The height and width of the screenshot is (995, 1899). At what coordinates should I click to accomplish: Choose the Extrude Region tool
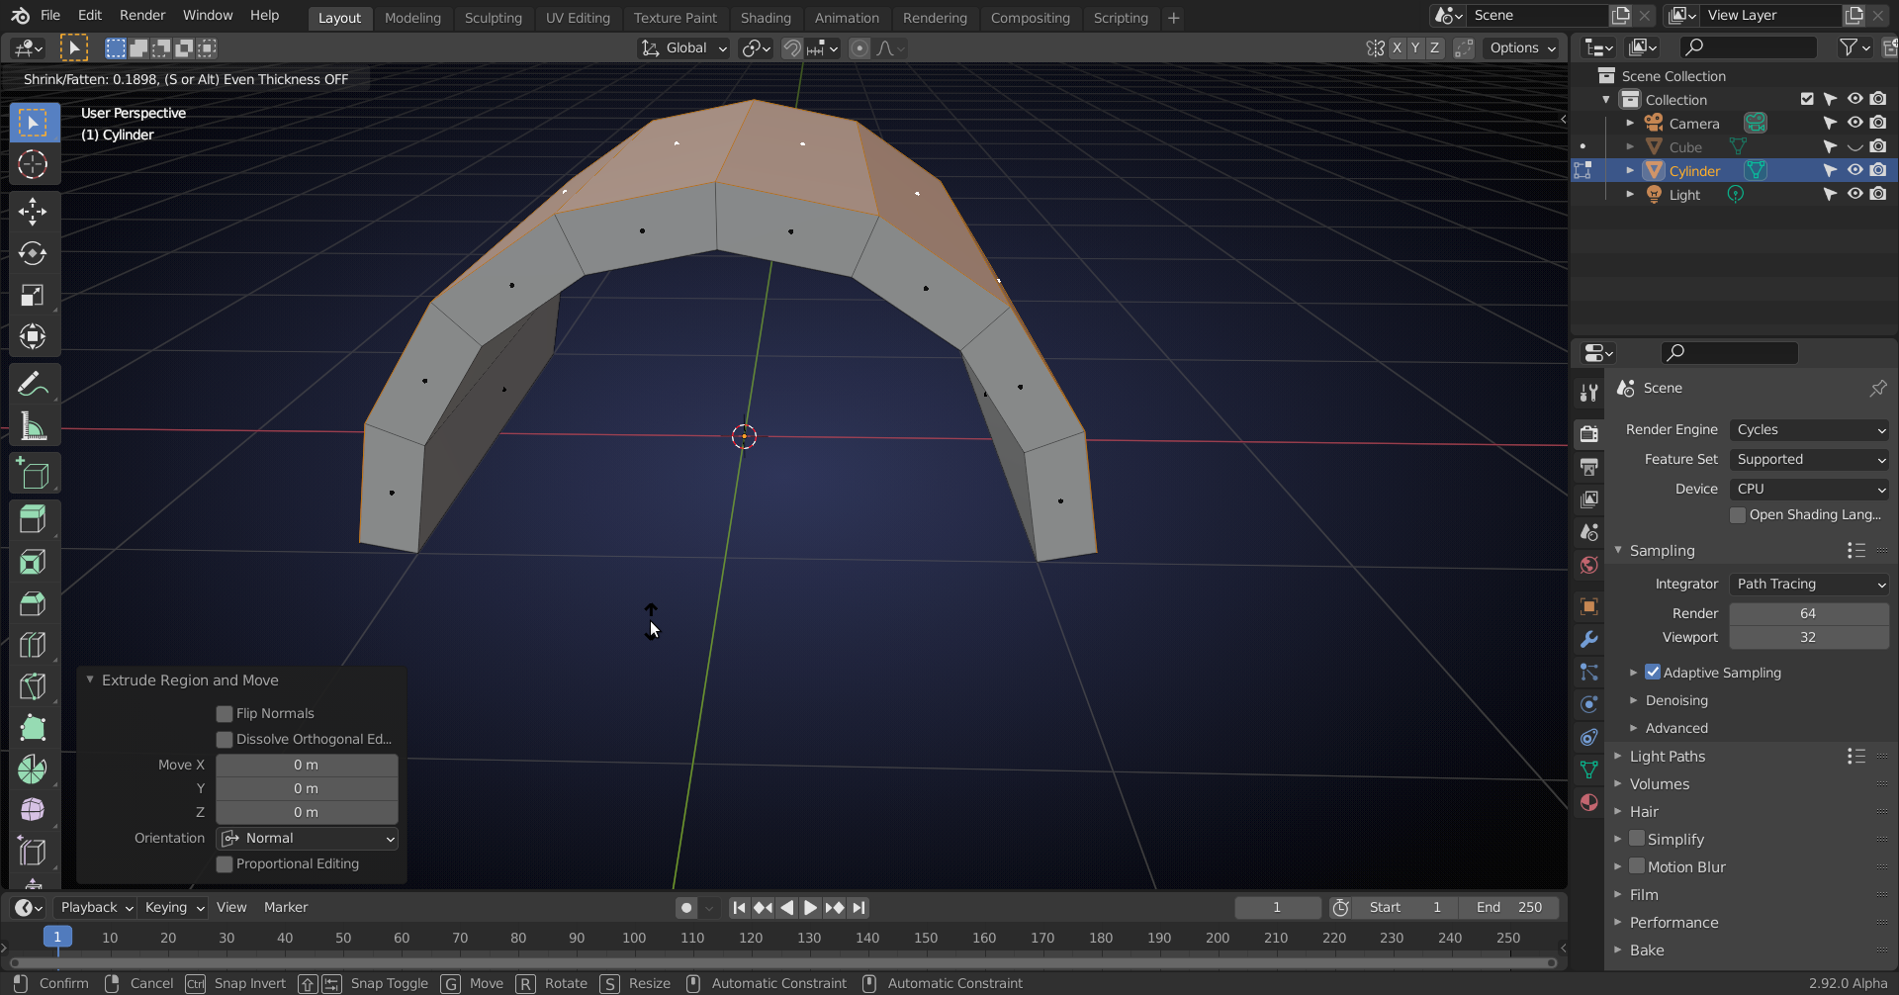[x=33, y=520]
